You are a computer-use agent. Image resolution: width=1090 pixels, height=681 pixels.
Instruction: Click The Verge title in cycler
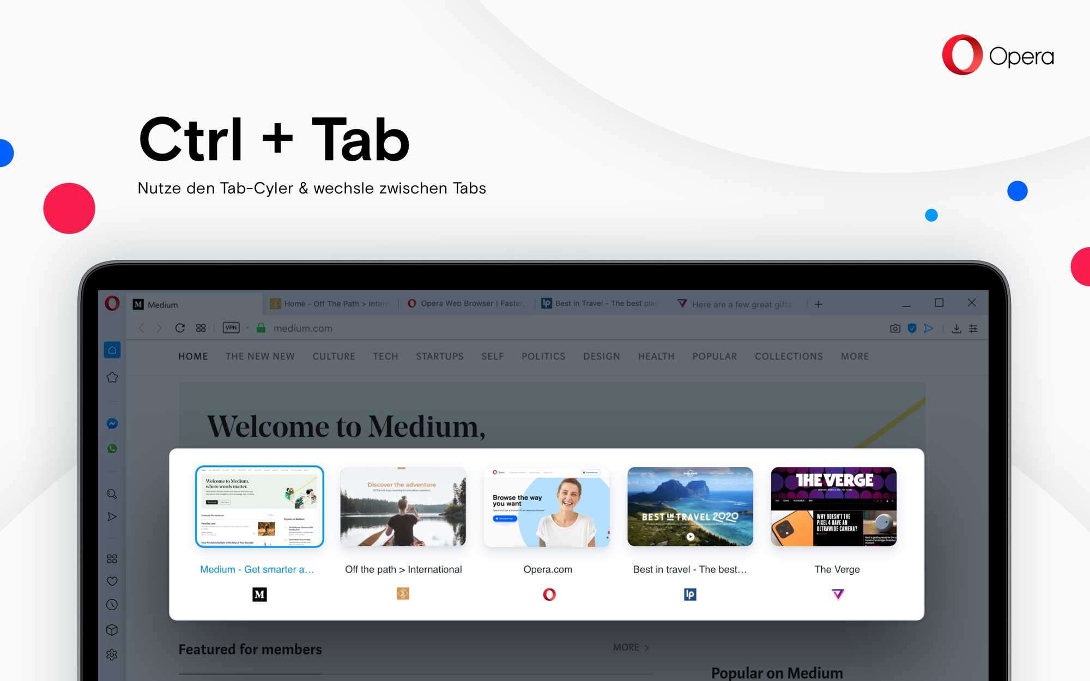pyautogui.click(x=837, y=569)
